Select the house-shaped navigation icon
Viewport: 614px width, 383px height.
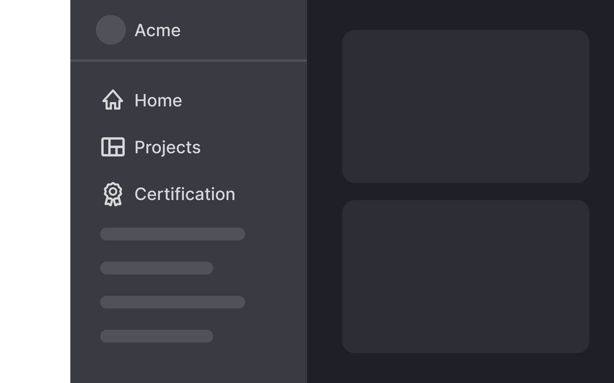pos(112,100)
